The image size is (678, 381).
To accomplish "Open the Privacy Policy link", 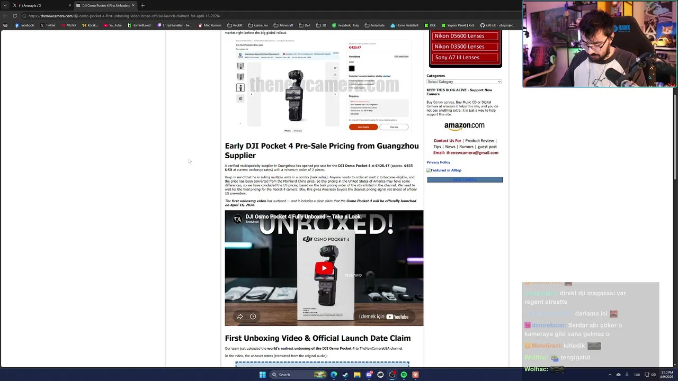I will tap(438, 162).
